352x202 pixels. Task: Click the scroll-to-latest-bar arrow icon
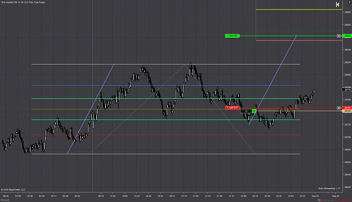[x=337, y=4]
